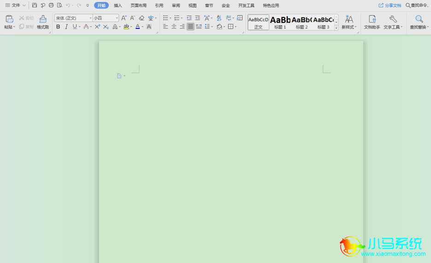Expand the File (文件) menu arrow

click(x=24, y=5)
